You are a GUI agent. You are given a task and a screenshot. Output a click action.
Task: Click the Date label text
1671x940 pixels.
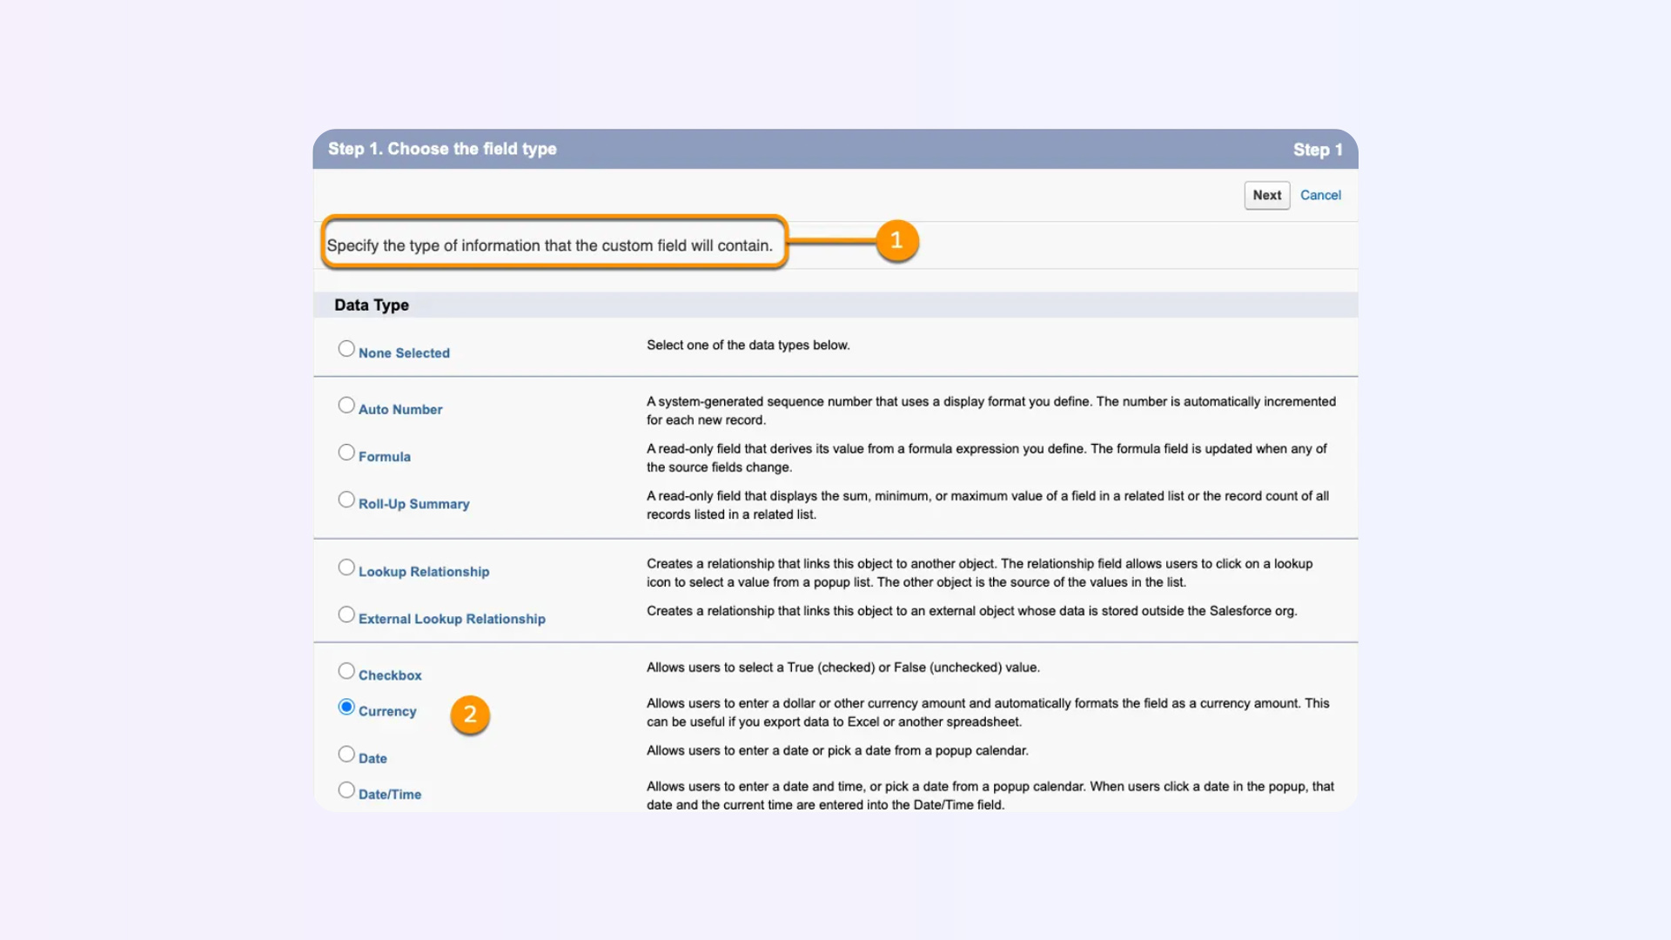[x=372, y=758]
